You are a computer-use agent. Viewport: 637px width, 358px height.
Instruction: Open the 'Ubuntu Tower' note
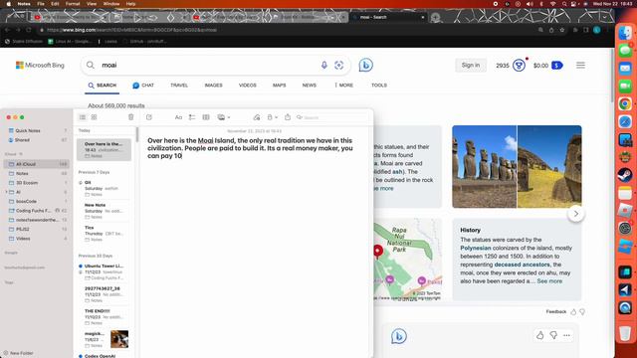coord(104,271)
